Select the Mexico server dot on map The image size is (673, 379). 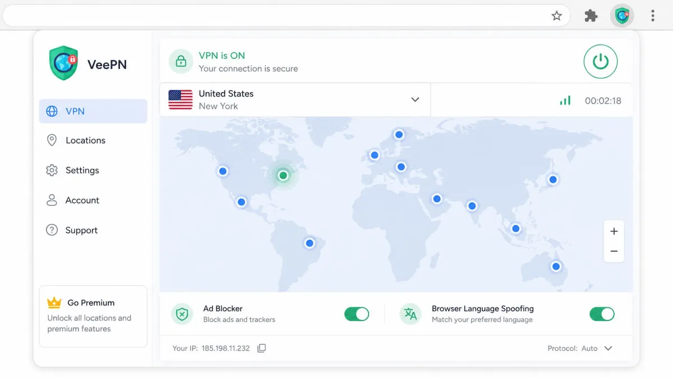(241, 202)
